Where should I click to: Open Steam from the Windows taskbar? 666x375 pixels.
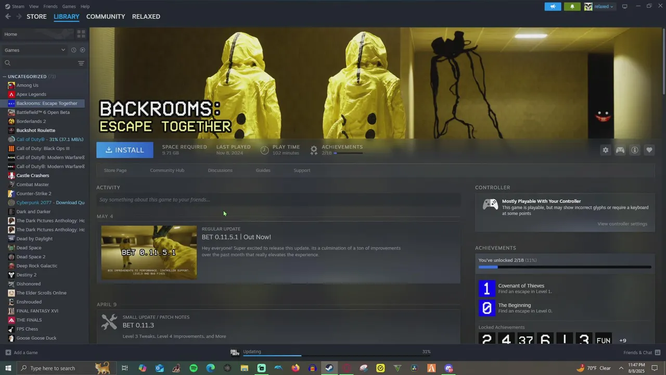(x=329, y=368)
